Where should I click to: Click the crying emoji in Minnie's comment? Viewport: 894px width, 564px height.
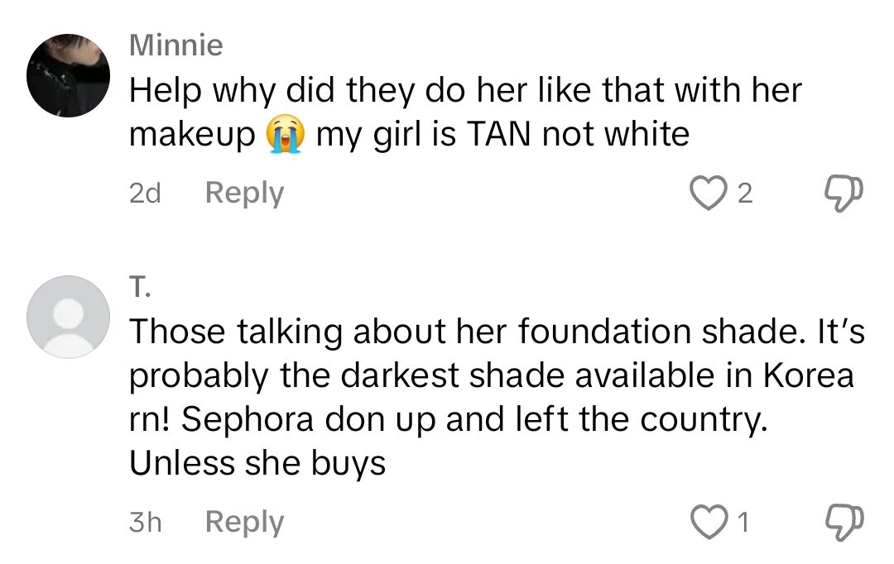click(286, 135)
